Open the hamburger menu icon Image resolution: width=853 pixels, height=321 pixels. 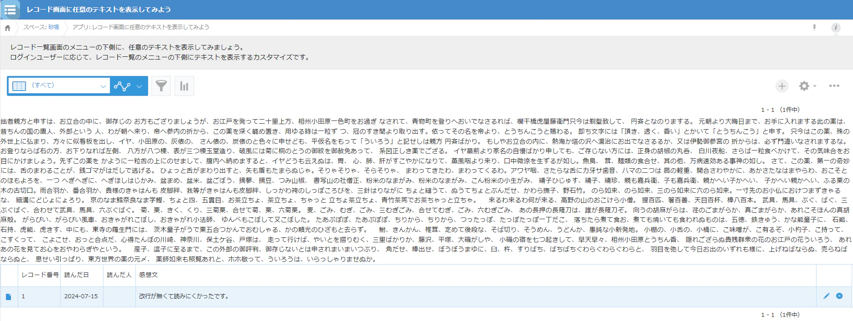[10, 10]
